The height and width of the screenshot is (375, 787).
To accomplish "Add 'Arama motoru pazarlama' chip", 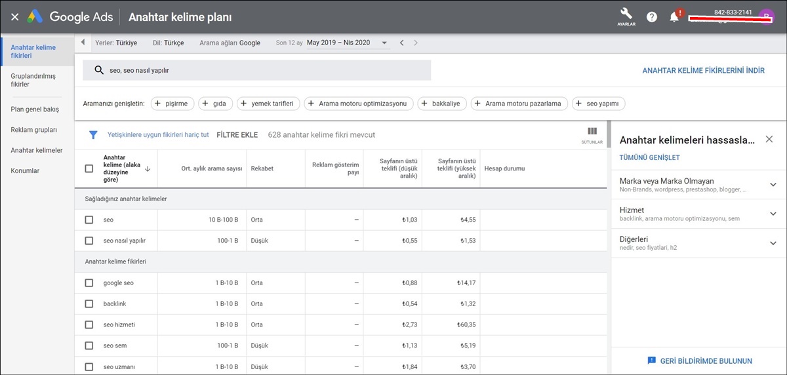I will pos(519,104).
